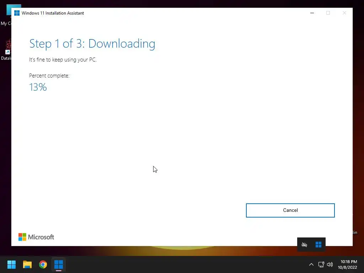Close the Installation Assistant window
The height and width of the screenshot is (273, 364).
[344, 13]
